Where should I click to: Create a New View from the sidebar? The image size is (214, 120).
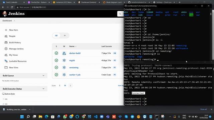(14, 67)
